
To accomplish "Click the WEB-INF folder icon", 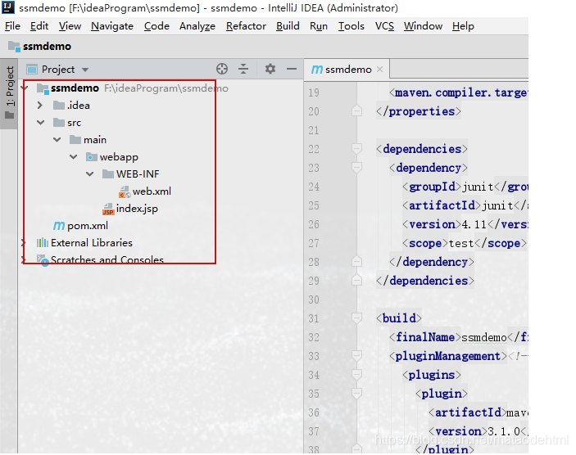I will pyautogui.click(x=107, y=174).
